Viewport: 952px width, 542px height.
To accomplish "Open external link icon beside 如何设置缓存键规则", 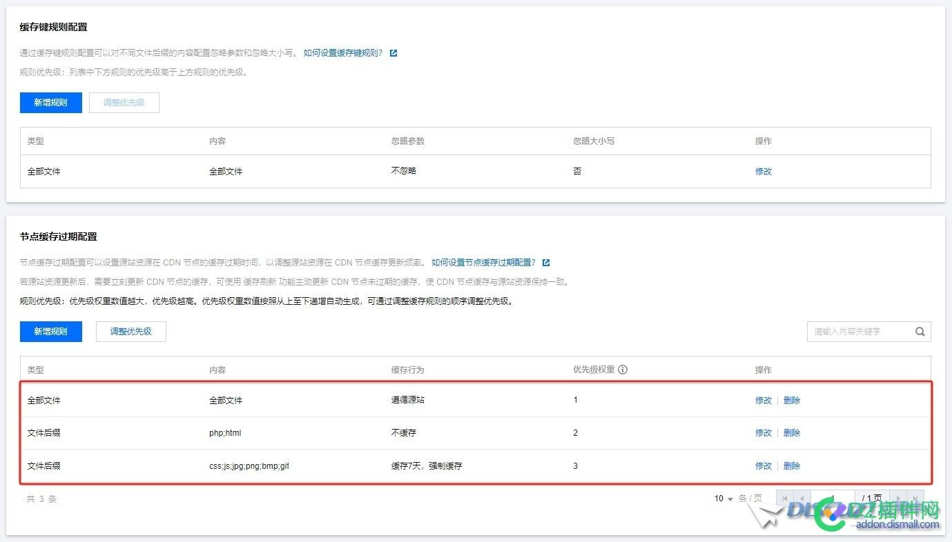I will point(394,53).
